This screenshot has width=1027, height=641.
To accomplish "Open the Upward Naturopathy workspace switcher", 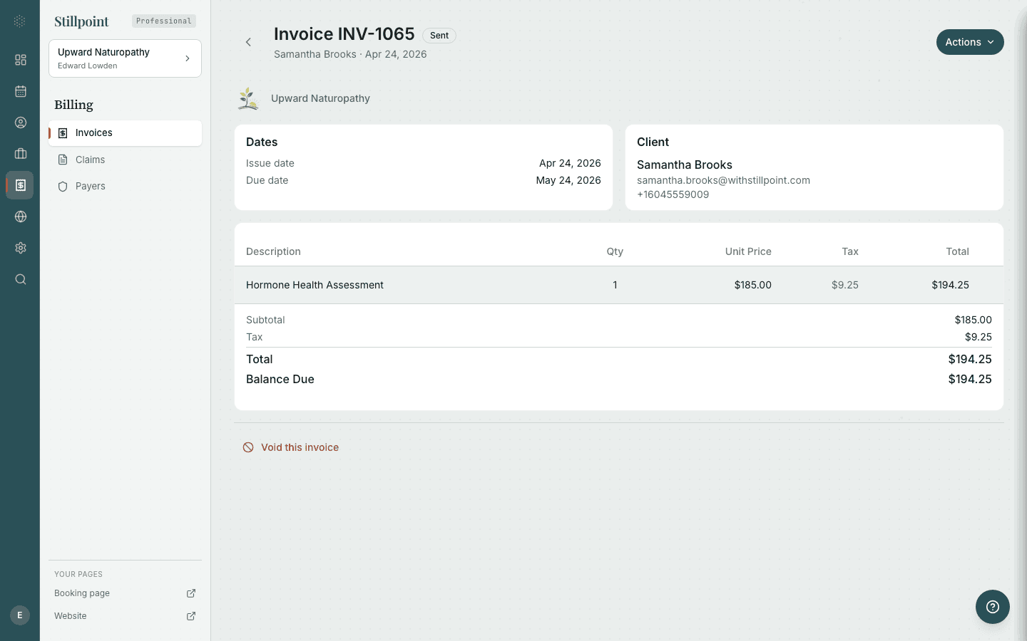I will coord(125,58).
